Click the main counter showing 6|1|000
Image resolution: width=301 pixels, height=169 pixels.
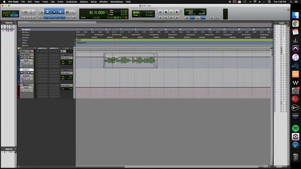coord(97,13)
